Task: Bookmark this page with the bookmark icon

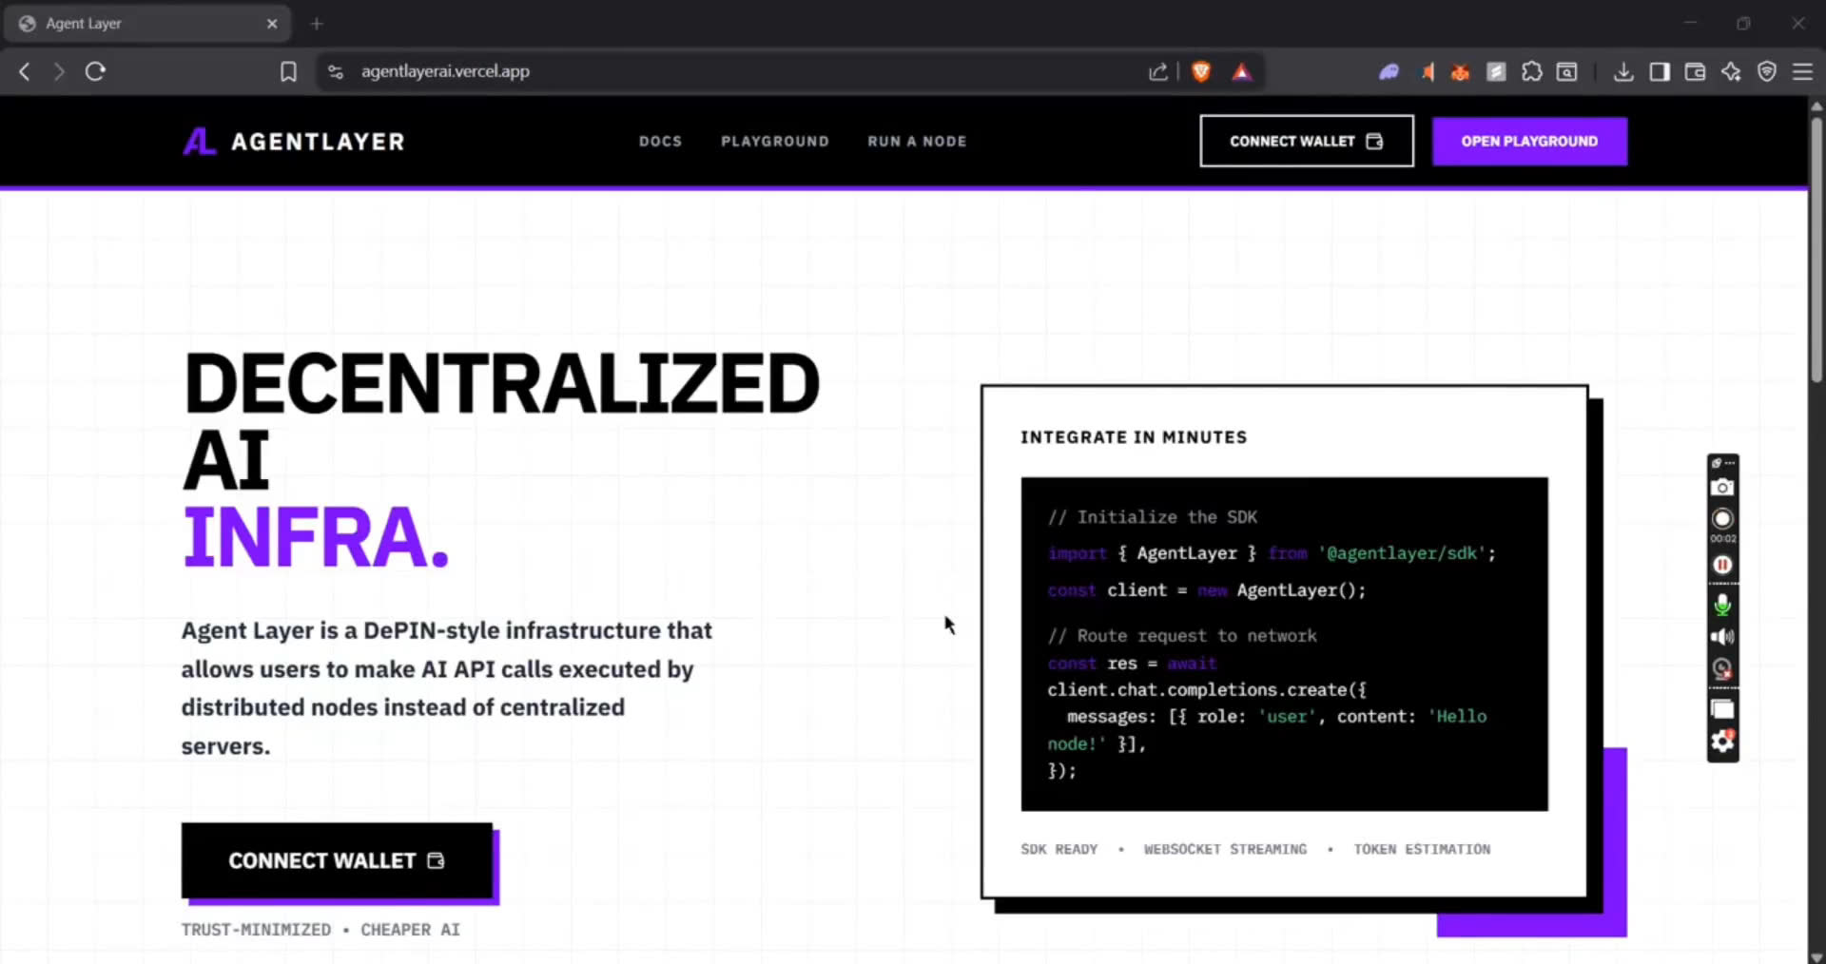Action: pyautogui.click(x=288, y=71)
